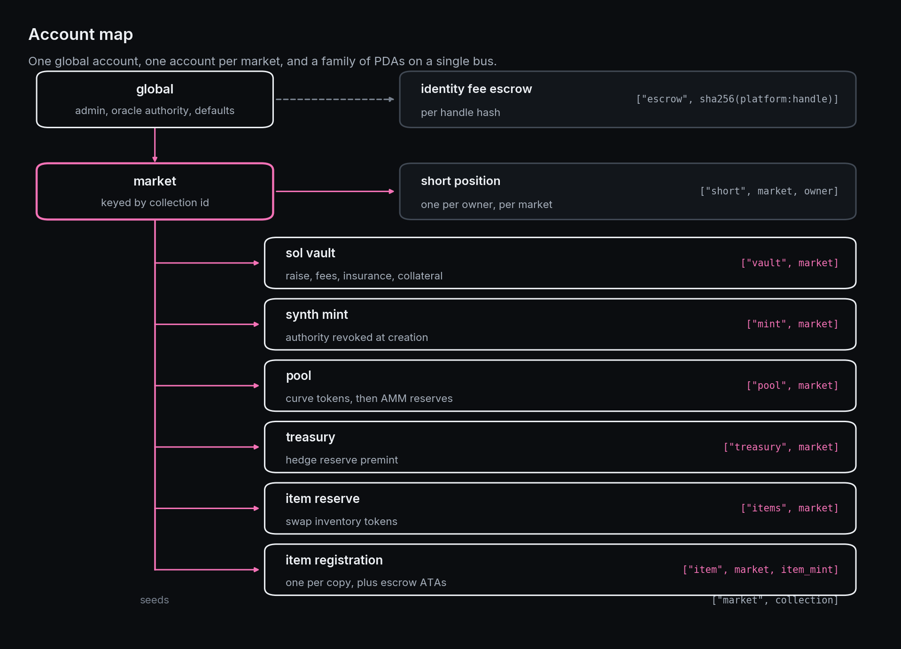The height and width of the screenshot is (649, 901).
Task: Click the "sol vault" title
Action: 310,253
